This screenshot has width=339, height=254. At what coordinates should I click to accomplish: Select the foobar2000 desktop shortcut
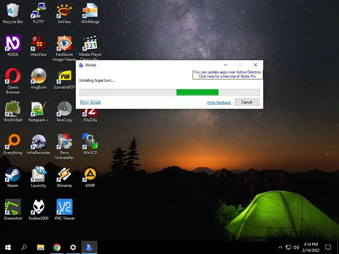pos(38,210)
